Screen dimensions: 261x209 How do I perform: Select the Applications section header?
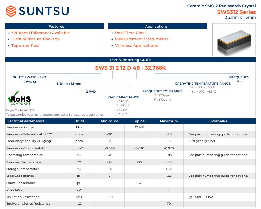pyautogui.click(x=156, y=26)
